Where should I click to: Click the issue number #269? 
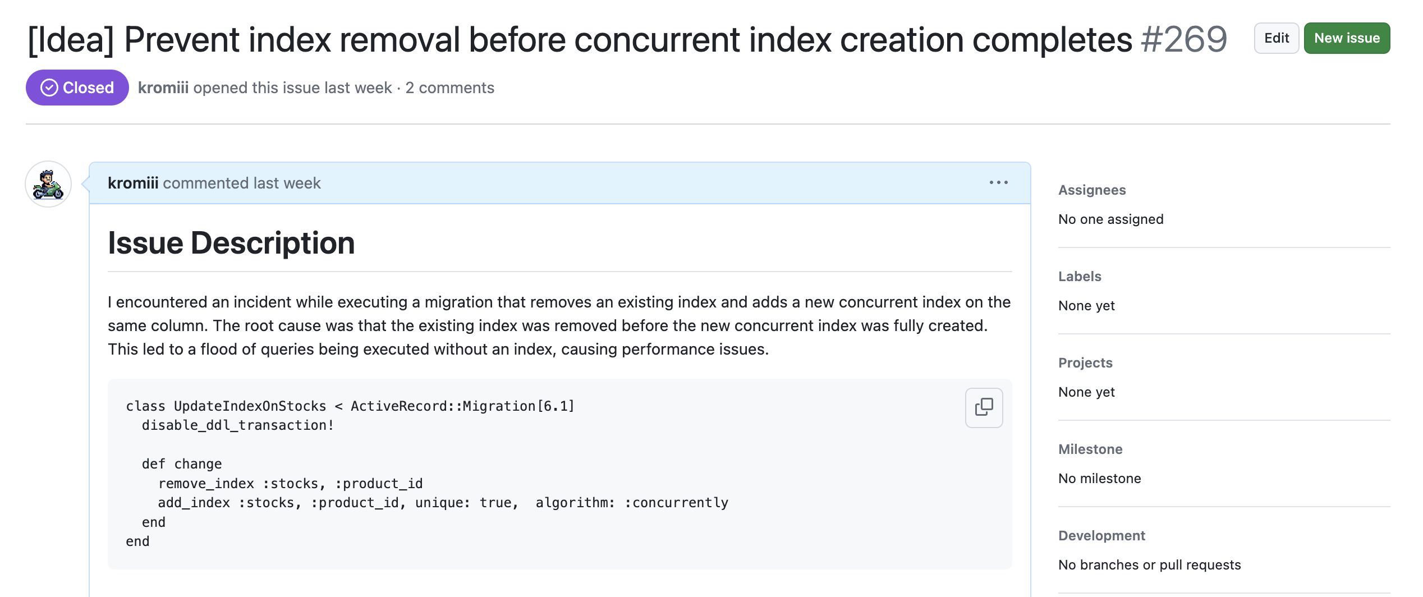coord(1184,39)
